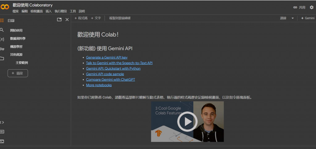
Task: Open Talk to Gemini with Speech-to-Text API link
Action: [119, 63]
